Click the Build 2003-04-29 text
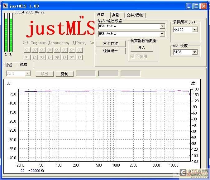 pyautogui.click(x=30, y=12)
